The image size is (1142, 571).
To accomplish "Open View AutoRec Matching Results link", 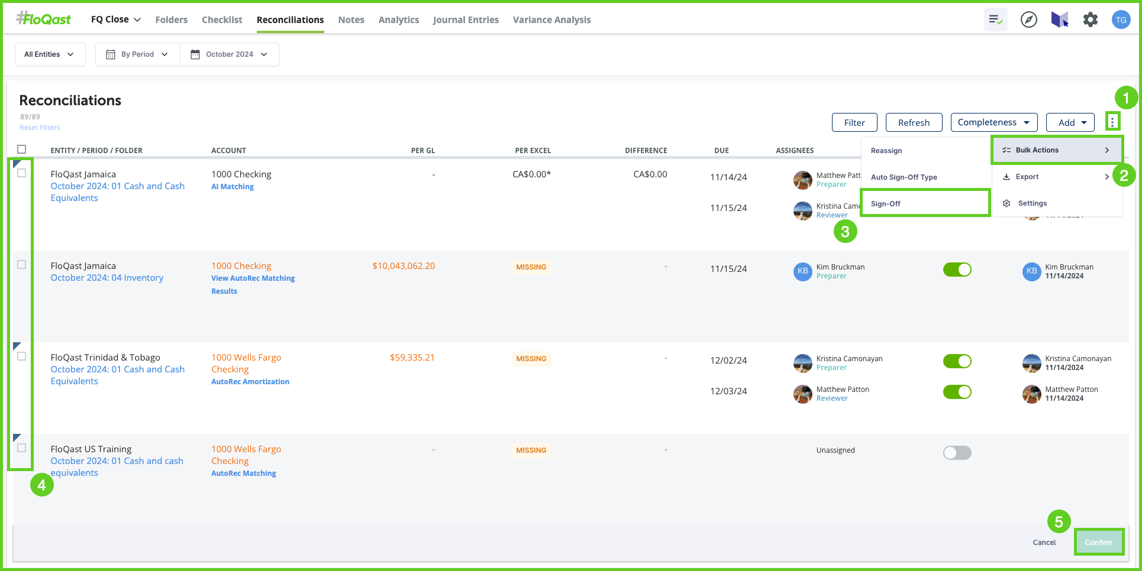I will (253, 285).
